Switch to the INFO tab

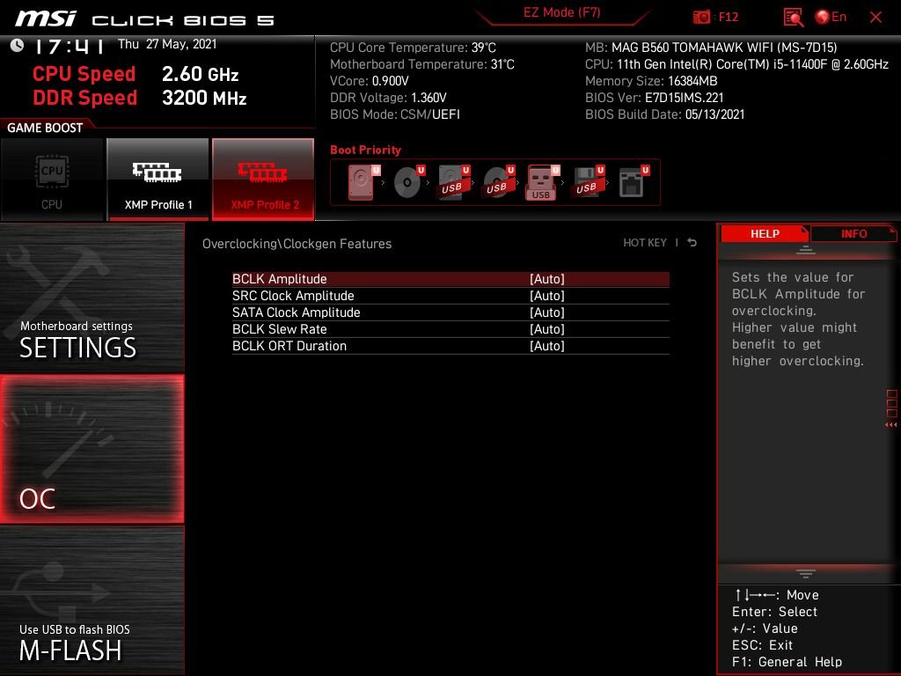point(853,233)
